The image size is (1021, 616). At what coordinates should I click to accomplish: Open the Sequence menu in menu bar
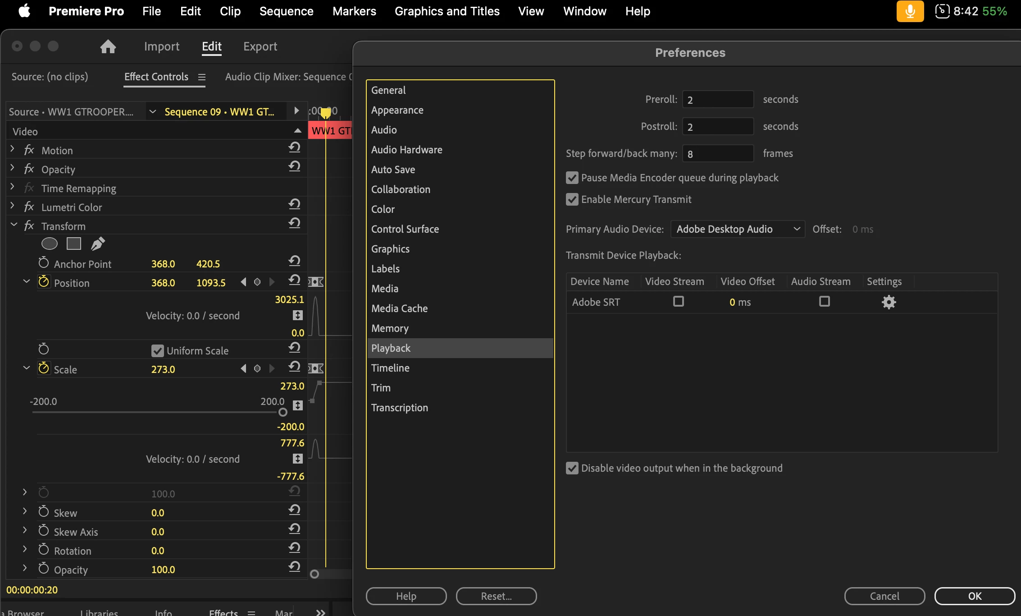[x=286, y=11]
